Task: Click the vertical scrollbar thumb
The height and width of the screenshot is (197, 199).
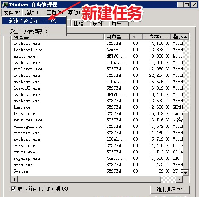Action: (186, 141)
